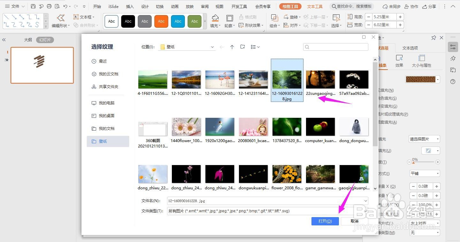Screen dimensions: 460x242
Task: Go up one folder level in dialog
Action: tap(232, 47)
